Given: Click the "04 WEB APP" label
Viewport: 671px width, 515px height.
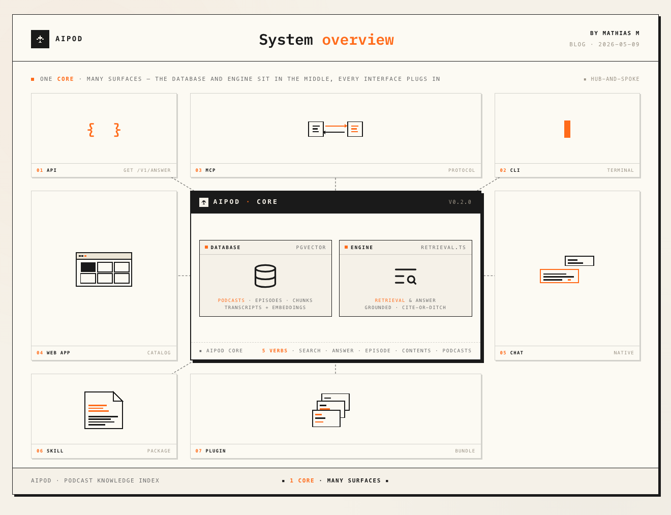Looking at the screenshot, I should (x=53, y=353).
